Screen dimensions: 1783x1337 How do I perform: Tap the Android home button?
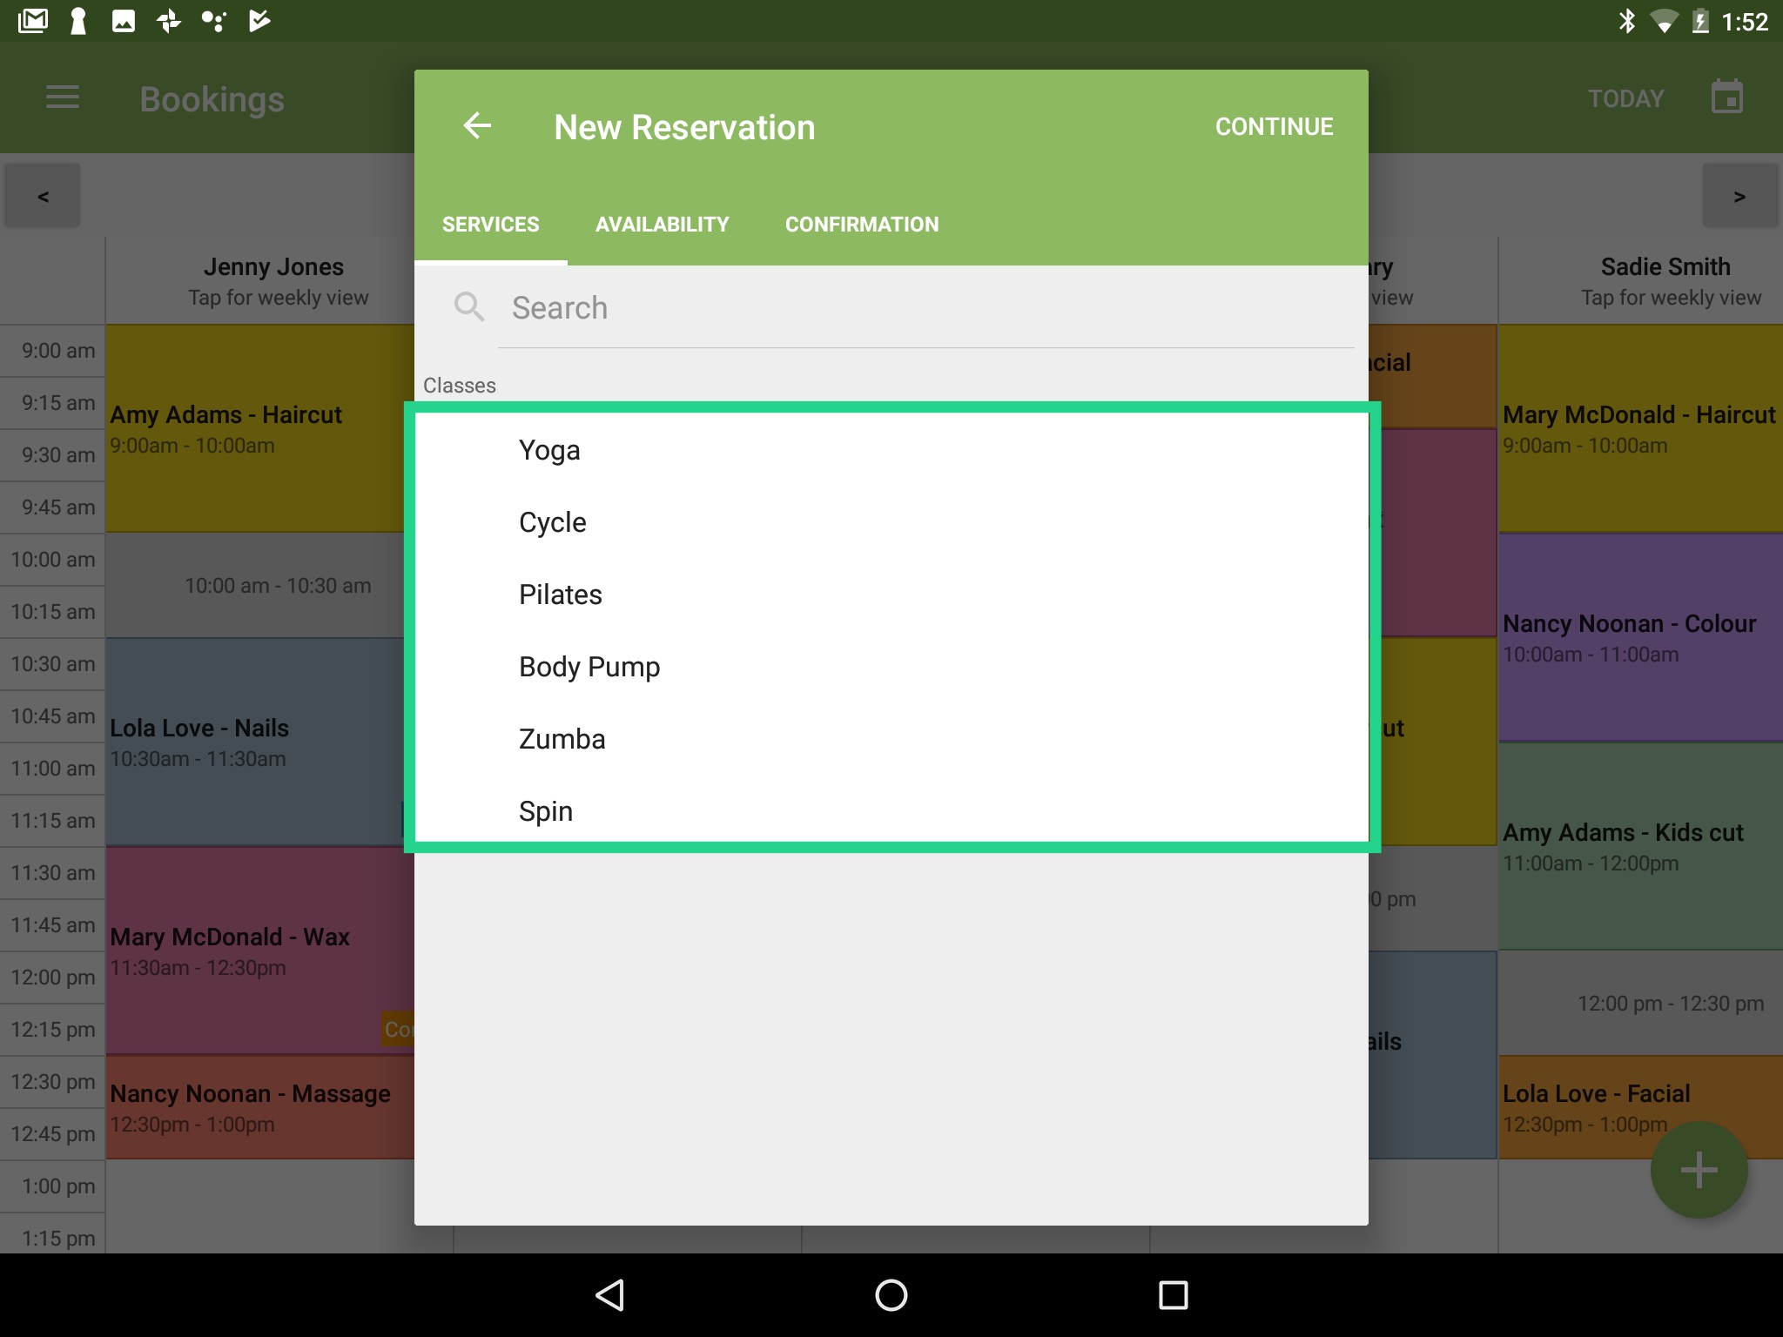(891, 1294)
